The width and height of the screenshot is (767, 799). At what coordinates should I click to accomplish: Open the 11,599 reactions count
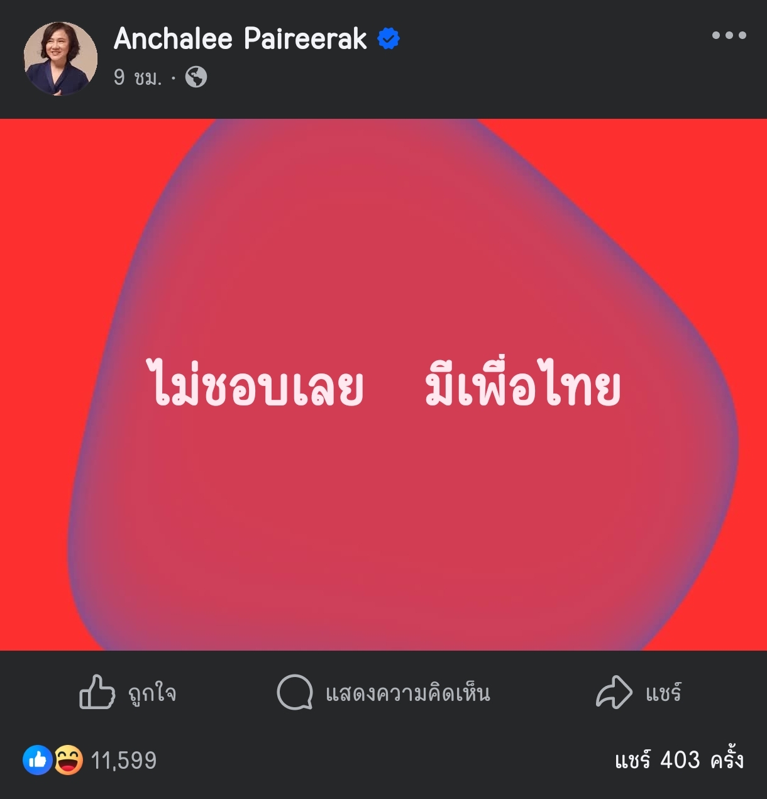(124, 761)
